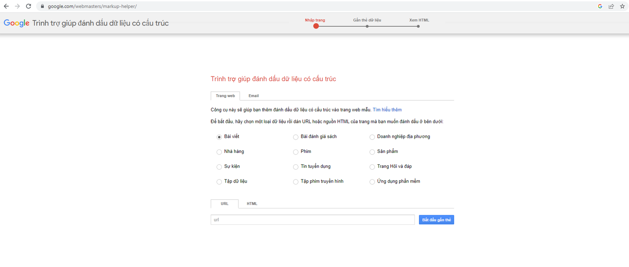629x267 pixels.
Task: Select the Bài đánh giá sách option
Action: [x=295, y=137]
